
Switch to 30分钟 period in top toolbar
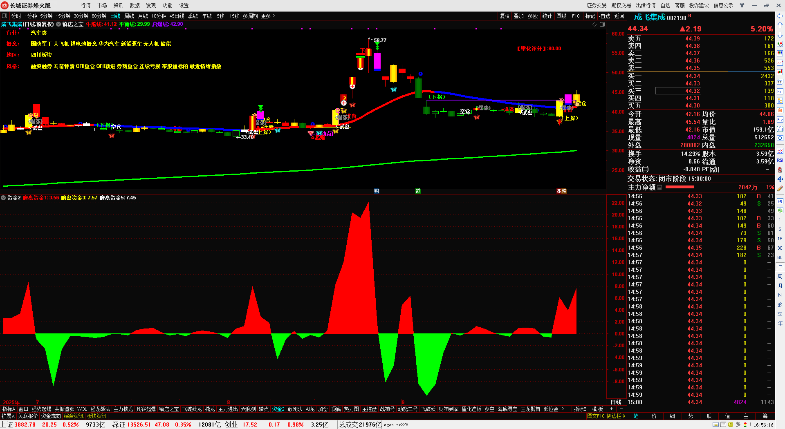pyautogui.click(x=81, y=16)
